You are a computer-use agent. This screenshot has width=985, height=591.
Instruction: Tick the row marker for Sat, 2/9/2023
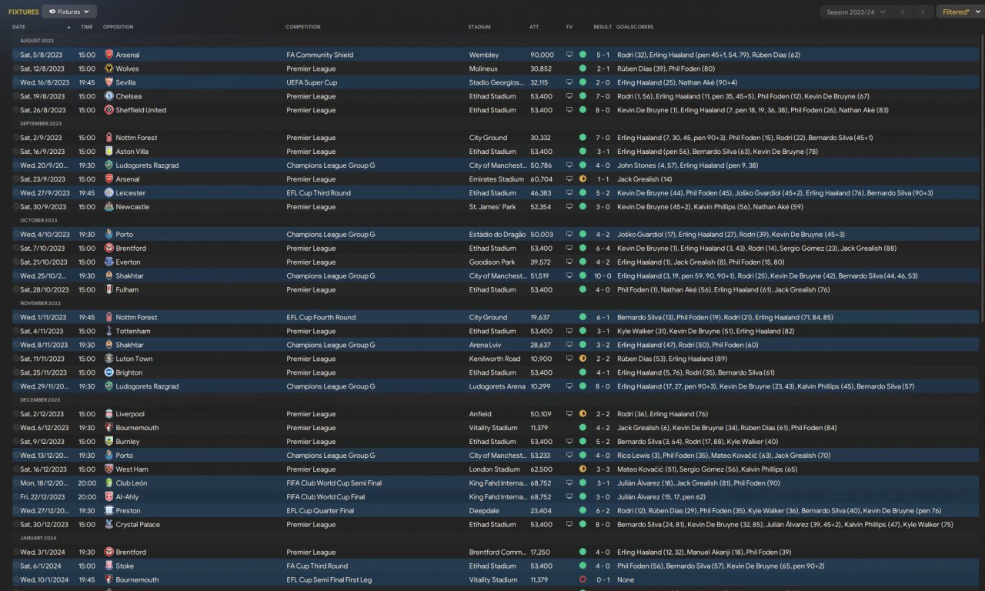pyautogui.click(x=15, y=138)
